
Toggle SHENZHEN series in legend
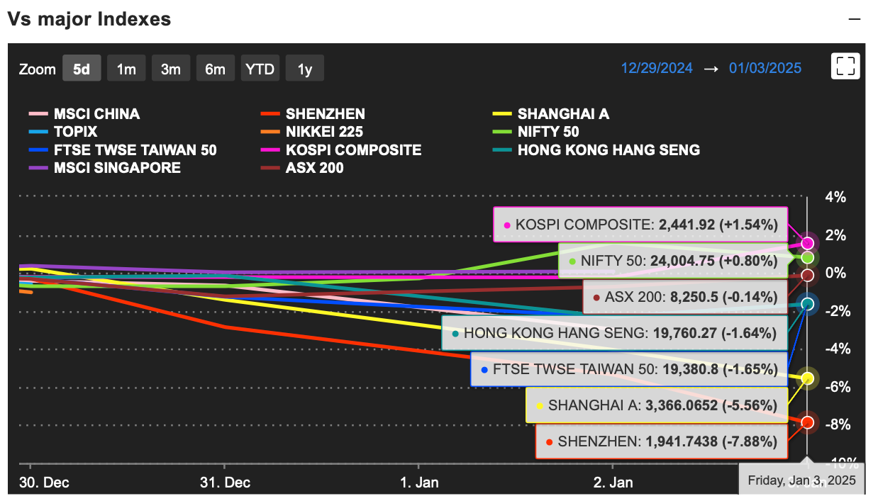313,114
